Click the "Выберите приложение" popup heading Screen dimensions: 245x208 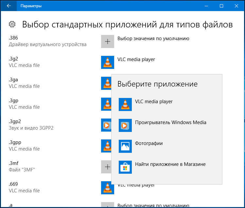158,84
